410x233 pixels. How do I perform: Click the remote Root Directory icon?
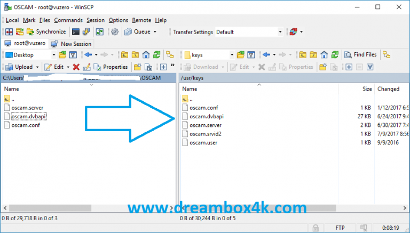click(313, 55)
